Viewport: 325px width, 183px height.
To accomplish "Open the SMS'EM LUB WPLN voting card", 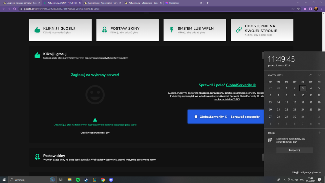I will [195, 30].
